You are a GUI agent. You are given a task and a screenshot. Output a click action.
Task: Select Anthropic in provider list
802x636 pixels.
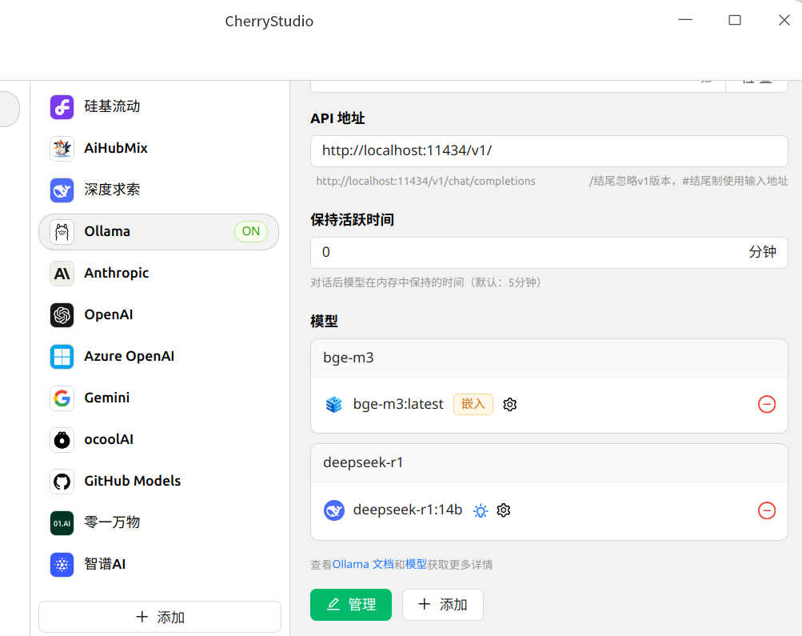point(158,274)
